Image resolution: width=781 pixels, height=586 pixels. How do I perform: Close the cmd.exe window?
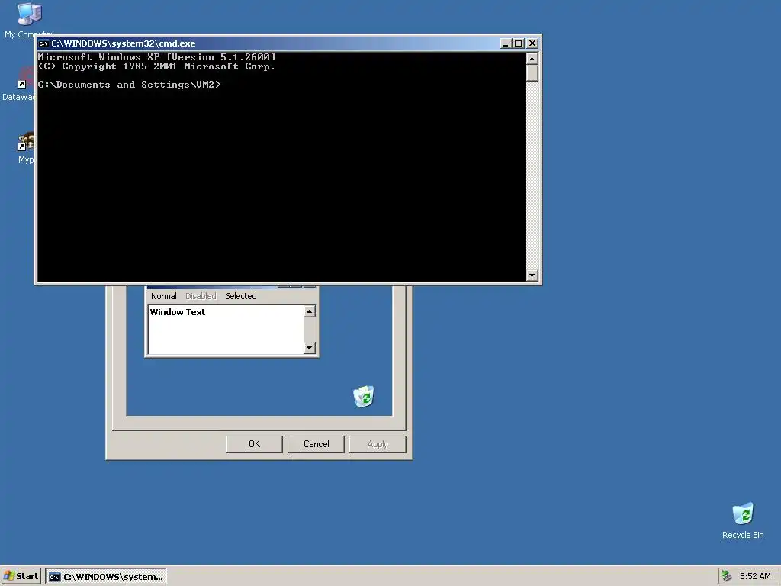pyautogui.click(x=532, y=43)
